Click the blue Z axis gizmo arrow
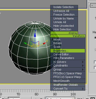This screenshot has width=96, height=99. point(35,35)
